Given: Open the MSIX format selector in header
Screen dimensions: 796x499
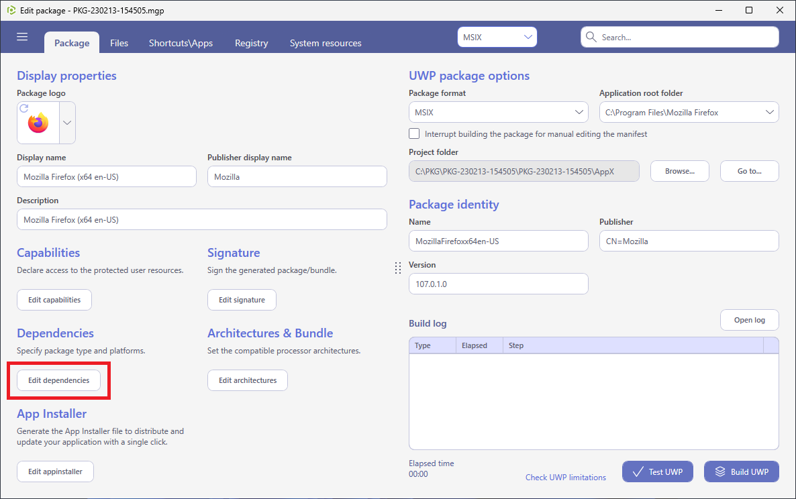Looking at the screenshot, I should click(x=497, y=37).
